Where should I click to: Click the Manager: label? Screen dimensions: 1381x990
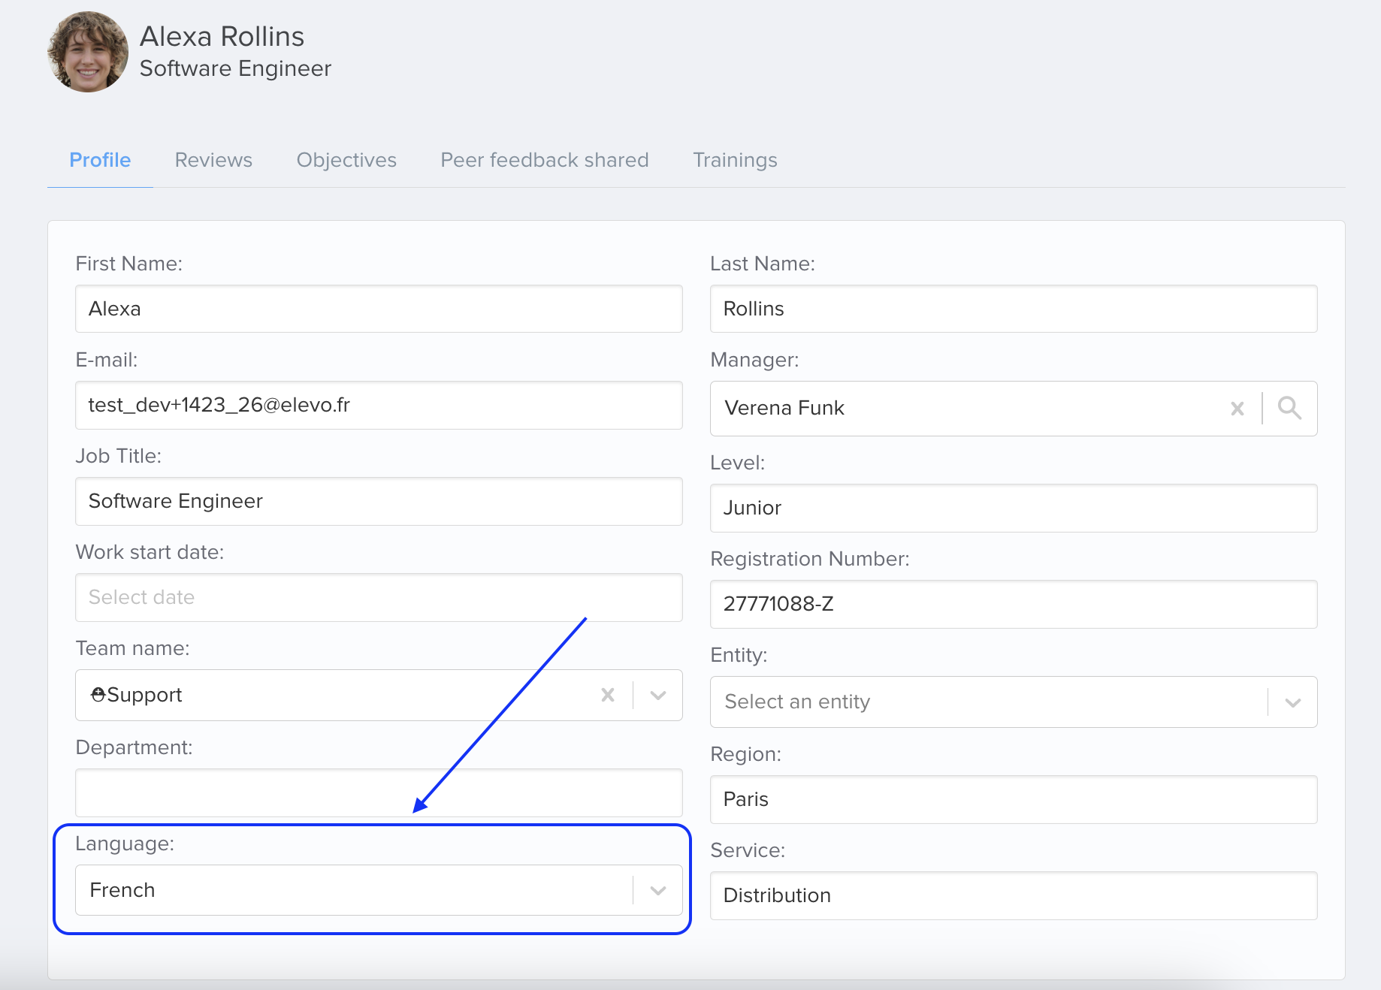coord(754,360)
